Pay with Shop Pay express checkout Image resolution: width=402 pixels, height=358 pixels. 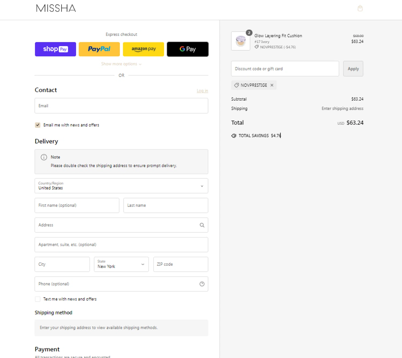tap(55, 49)
